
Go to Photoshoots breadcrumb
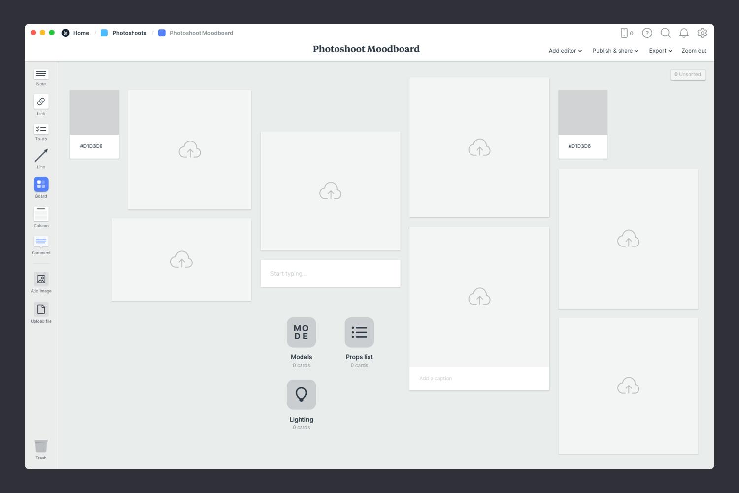129,33
